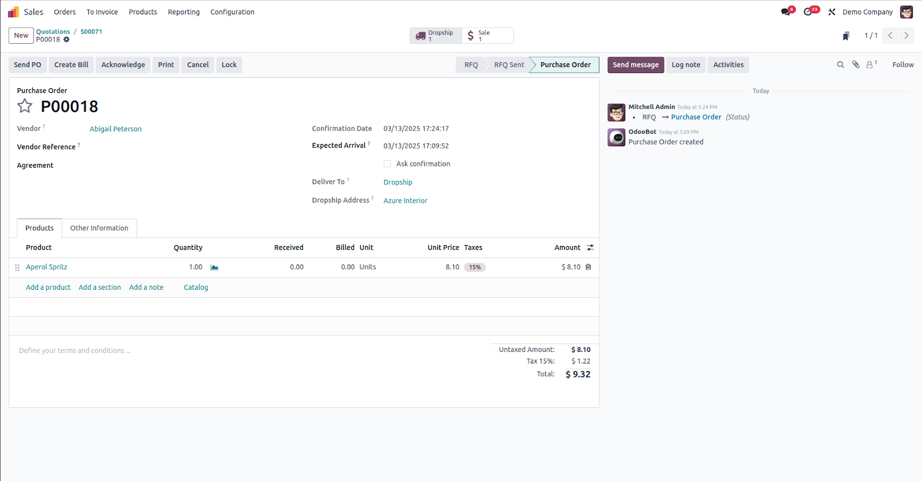Open the Catalog link

(196, 287)
